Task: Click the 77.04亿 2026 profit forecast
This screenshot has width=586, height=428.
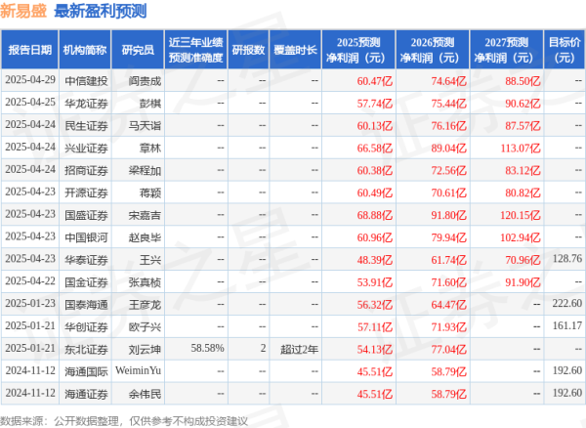Action: tap(449, 349)
